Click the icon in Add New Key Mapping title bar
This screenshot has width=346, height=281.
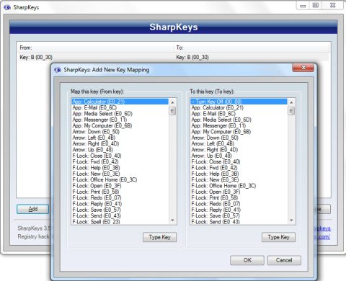pyautogui.click(x=58, y=70)
